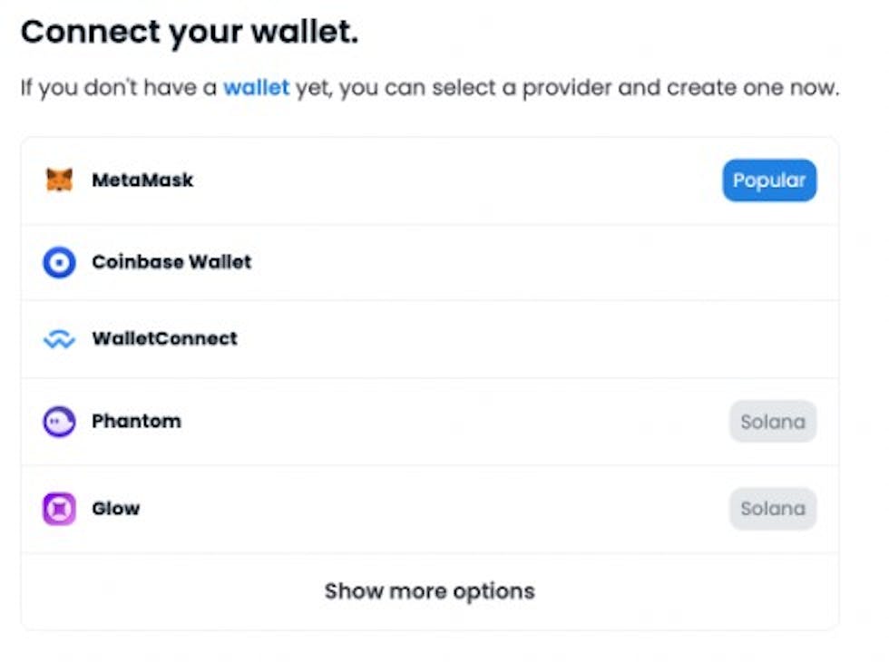This screenshot has height=662, width=889.
Task: Click the WalletConnect name text
Action: click(x=164, y=338)
